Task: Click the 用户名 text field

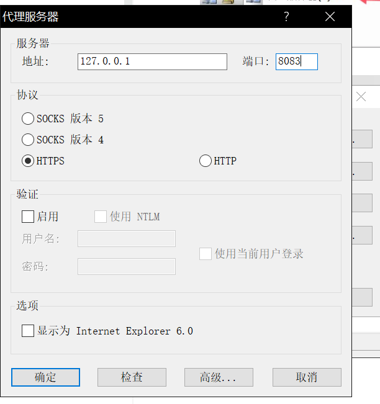Action: (x=127, y=238)
